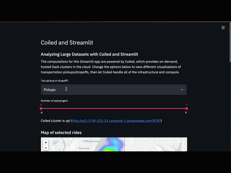This screenshot has height=173, width=231.
Task: Zoom out on the map
Action: [46, 148]
